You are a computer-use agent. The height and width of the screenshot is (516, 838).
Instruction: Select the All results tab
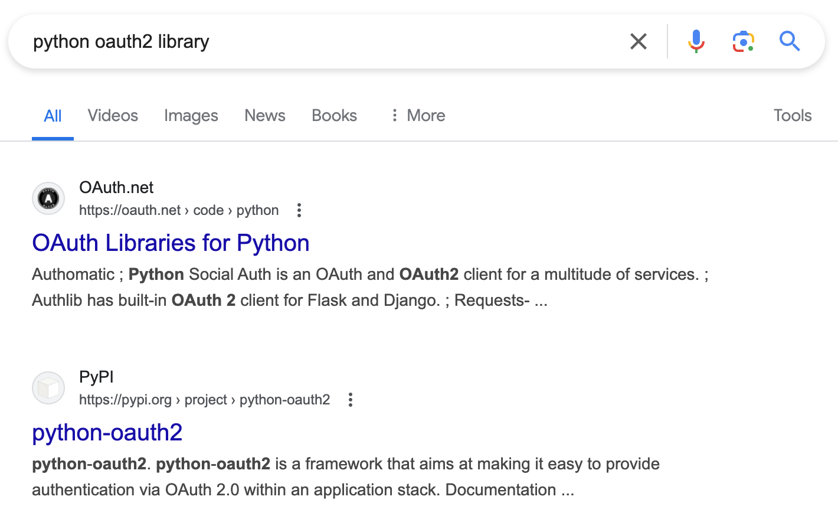click(x=53, y=116)
